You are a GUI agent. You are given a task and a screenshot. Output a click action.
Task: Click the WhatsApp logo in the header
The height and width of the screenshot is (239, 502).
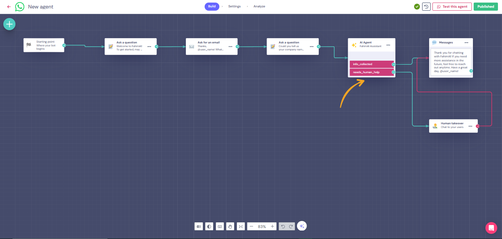pyautogui.click(x=20, y=7)
